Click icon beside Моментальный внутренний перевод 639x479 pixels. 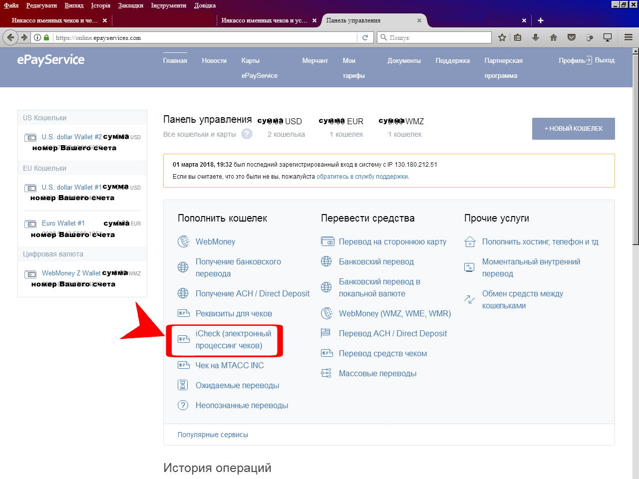coord(469,267)
